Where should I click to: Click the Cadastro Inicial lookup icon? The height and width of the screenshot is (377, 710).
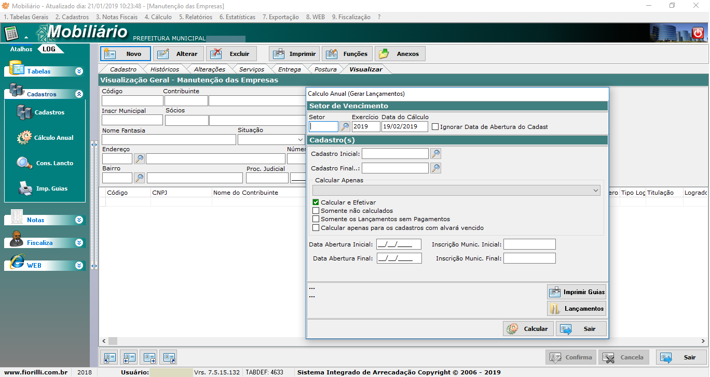(435, 154)
